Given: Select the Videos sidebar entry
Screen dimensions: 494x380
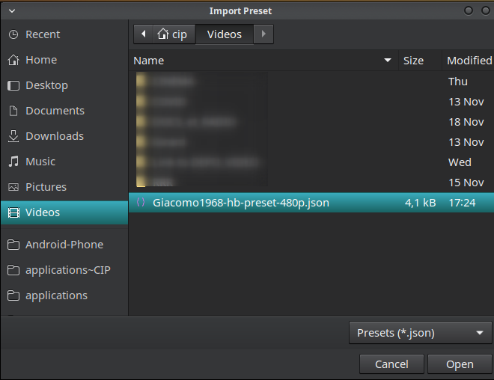Looking at the screenshot, I should (64, 212).
